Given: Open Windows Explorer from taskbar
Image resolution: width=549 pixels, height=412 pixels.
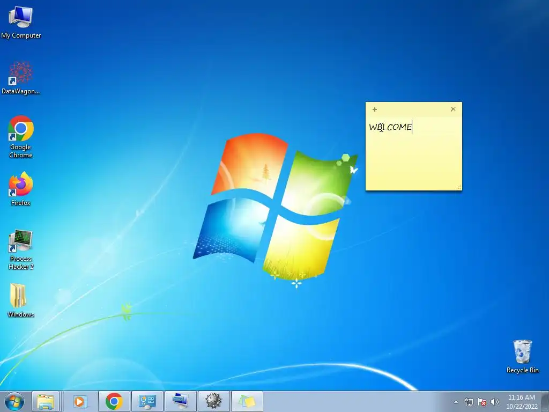Looking at the screenshot, I should (x=46, y=401).
